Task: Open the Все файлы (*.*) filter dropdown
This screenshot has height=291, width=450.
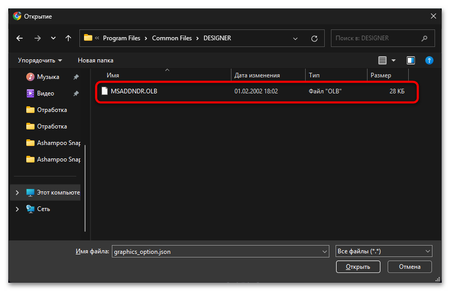Action: pyautogui.click(x=384, y=251)
